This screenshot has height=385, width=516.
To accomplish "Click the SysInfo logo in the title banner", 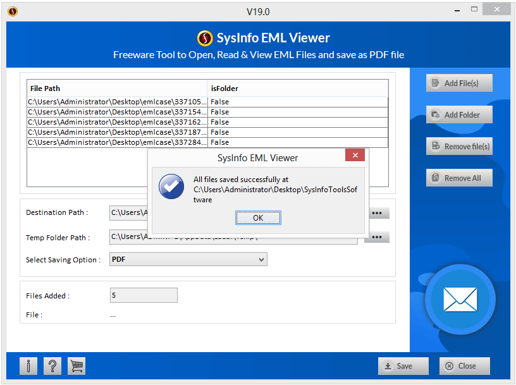I will [204, 39].
